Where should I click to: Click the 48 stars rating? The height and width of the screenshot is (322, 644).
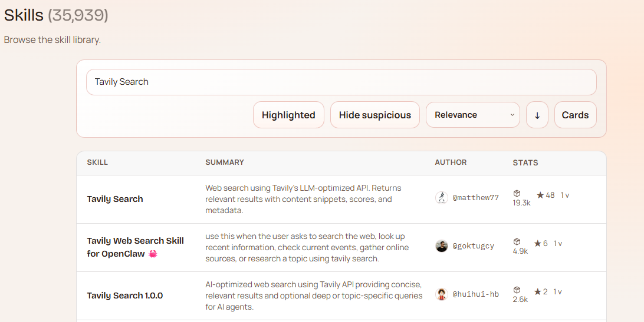(546, 195)
